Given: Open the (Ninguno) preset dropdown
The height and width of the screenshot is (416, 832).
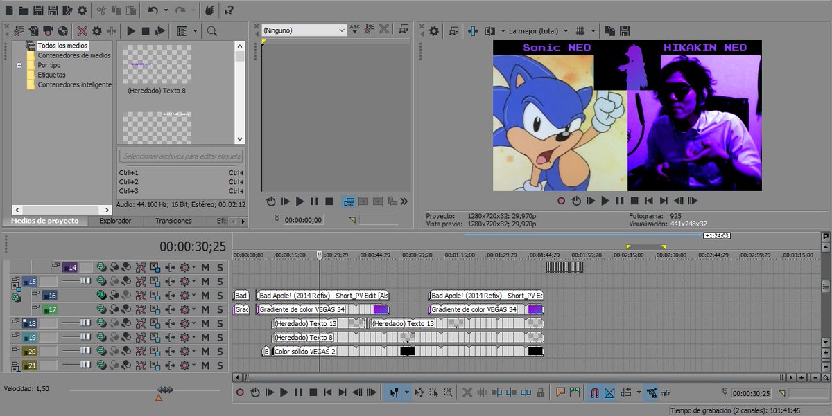Looking at the screenshot, I should (x=304, y=30).
